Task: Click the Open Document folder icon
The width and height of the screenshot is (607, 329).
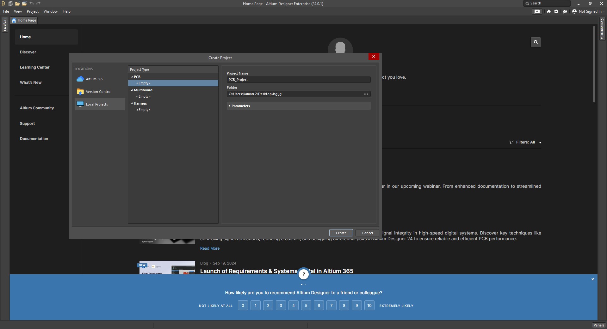Action: pos(17,3)
